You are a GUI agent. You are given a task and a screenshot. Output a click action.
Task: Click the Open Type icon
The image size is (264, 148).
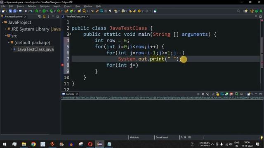pos(80,11)
